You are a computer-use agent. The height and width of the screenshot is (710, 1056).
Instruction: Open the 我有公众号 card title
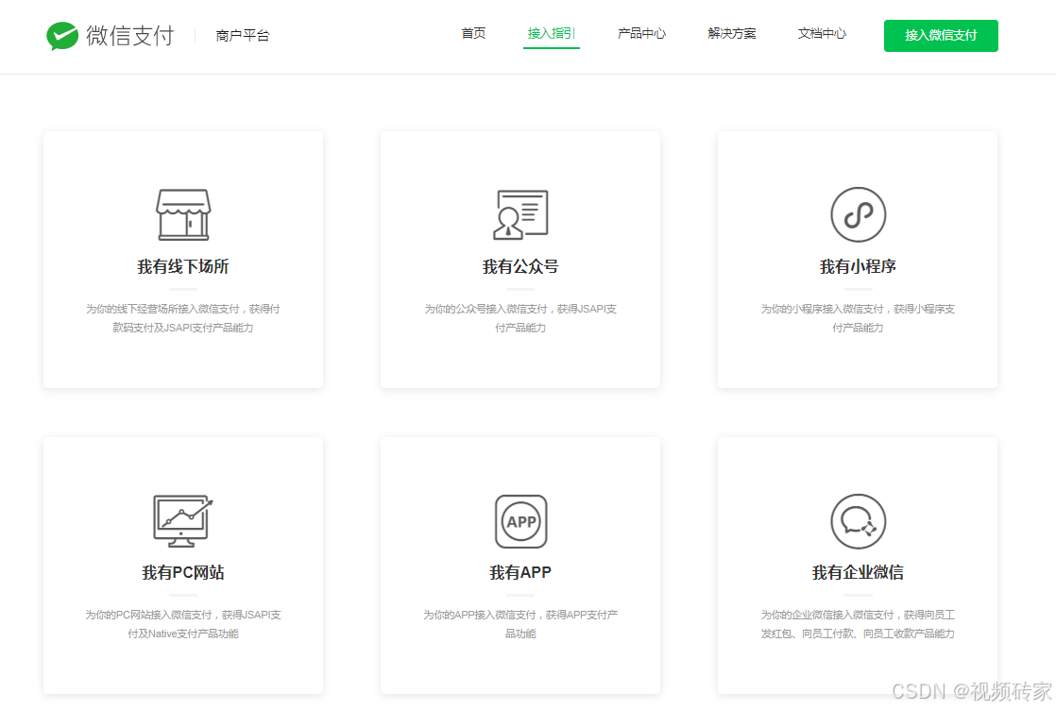click(520, 266)
